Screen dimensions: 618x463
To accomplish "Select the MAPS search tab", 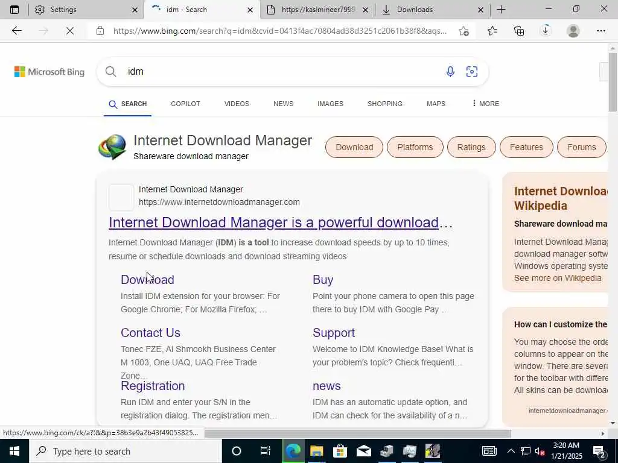I will pyautogui.click(x=436, y=104).
